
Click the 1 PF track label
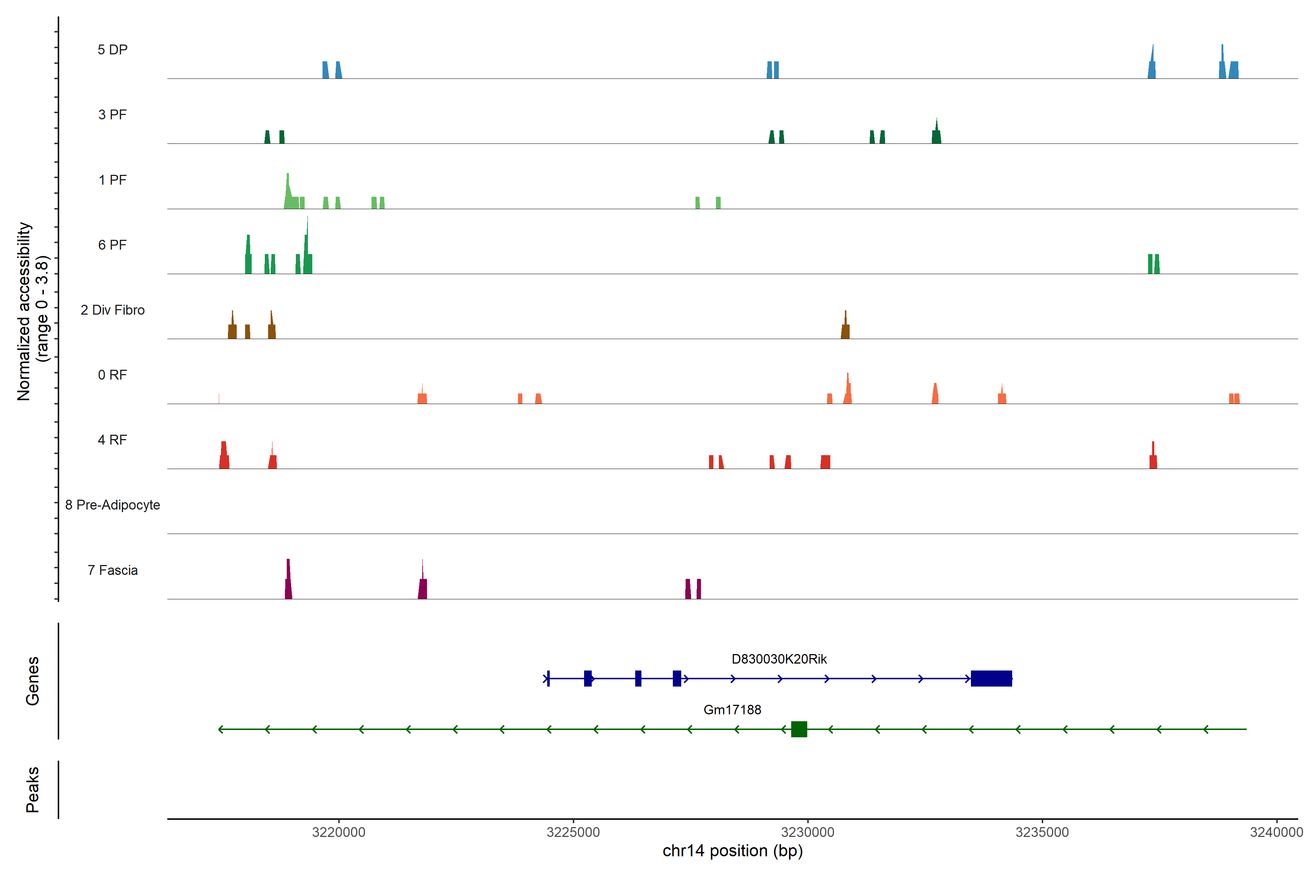point(113,180)
